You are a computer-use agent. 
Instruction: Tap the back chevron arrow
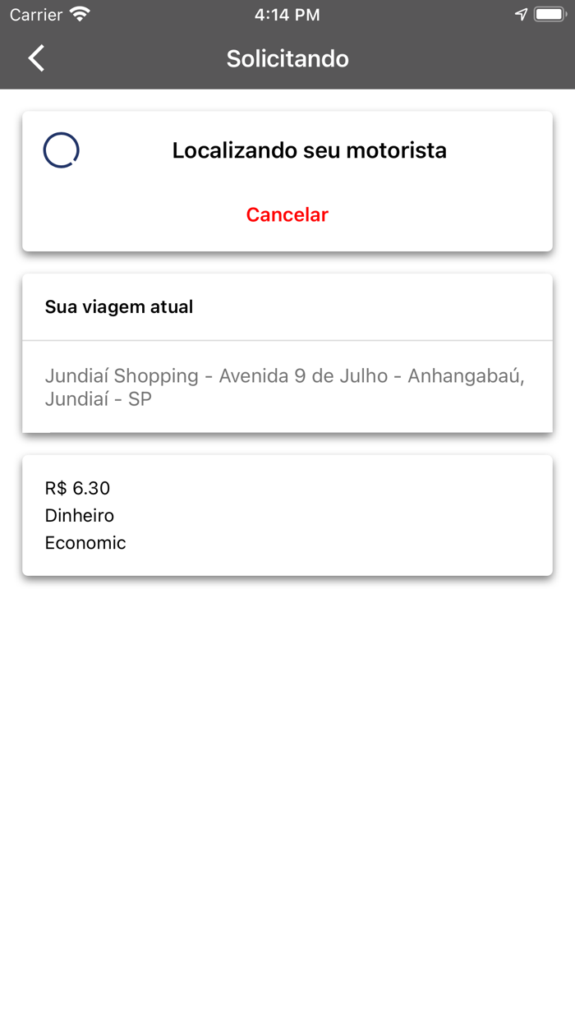coord(34,58)
